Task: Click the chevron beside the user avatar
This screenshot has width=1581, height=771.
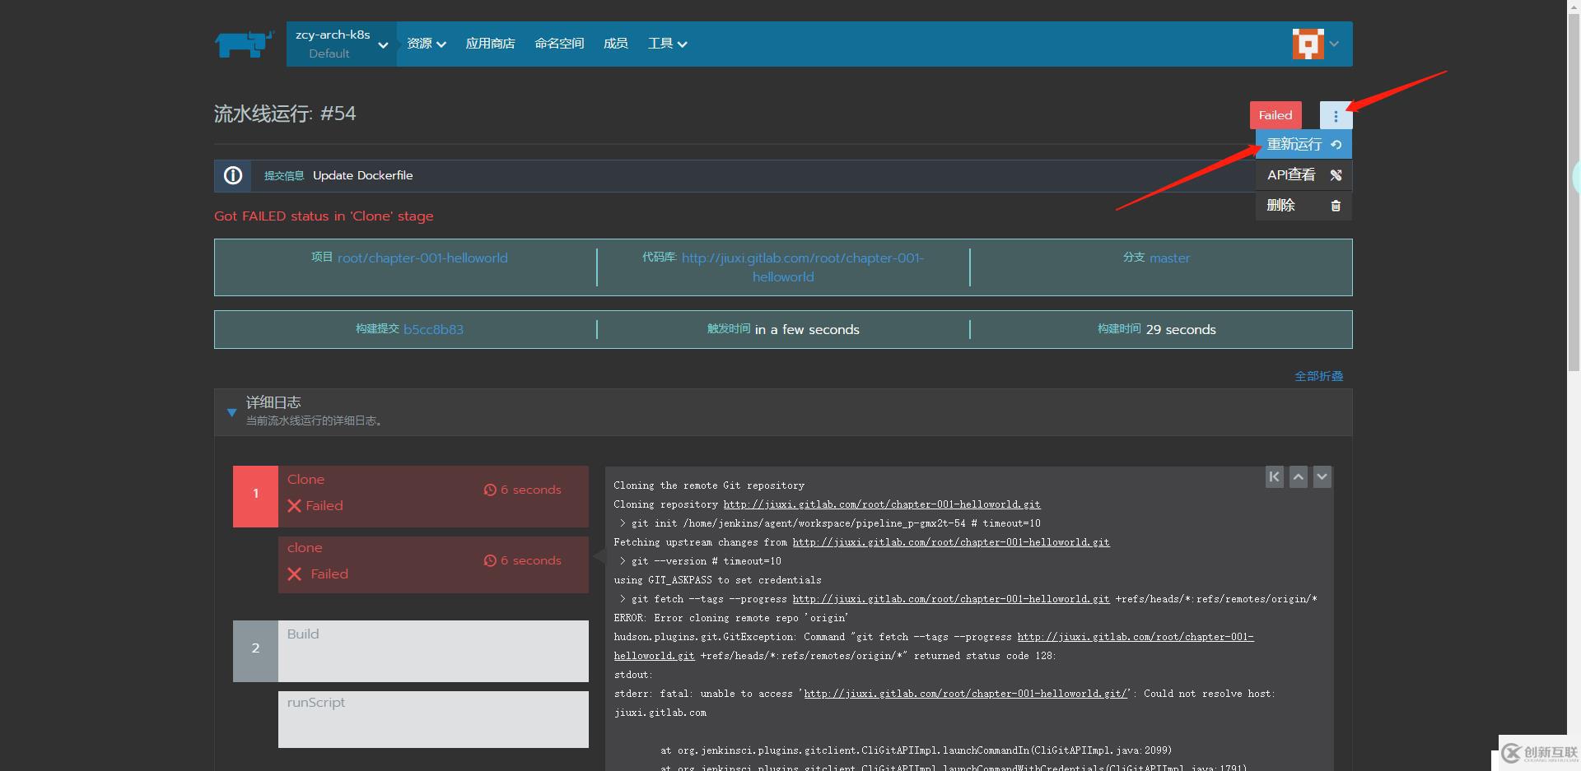Action: click(x=1334, y=44)
